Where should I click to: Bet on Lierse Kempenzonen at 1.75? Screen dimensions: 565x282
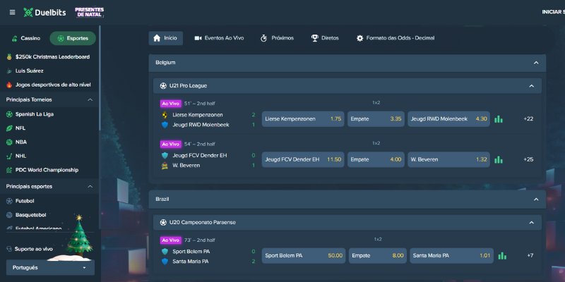tap(303, 119)
